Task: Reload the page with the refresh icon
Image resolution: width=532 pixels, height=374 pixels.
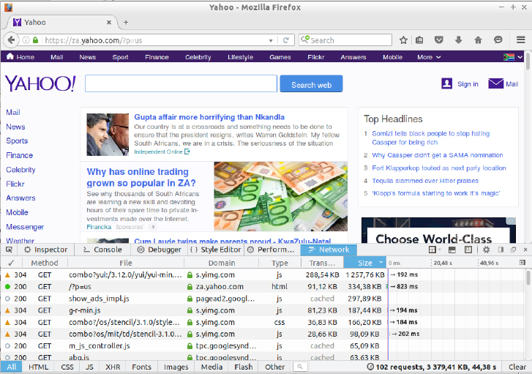Action: [x=286, y=40]
